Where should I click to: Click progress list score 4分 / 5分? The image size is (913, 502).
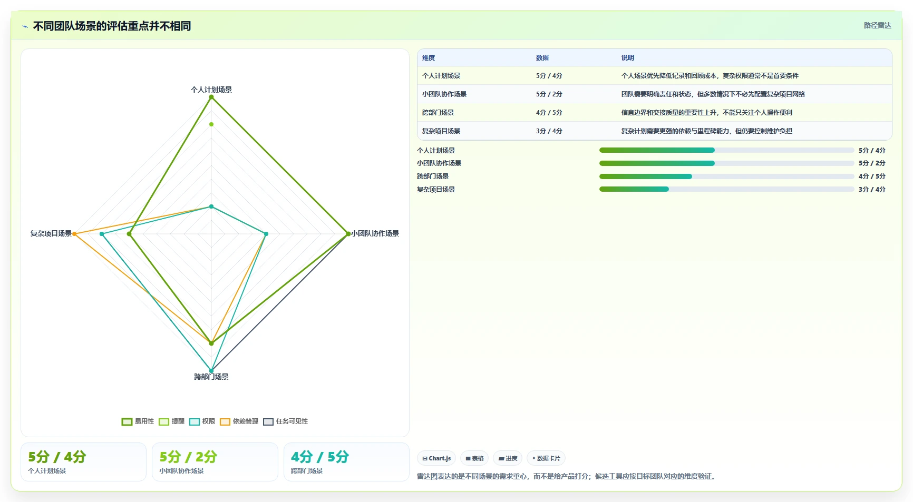(x=872, y=176)
